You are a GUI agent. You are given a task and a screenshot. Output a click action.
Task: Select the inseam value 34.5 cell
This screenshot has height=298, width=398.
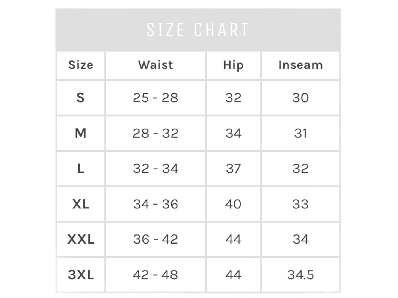(x=300, y=275)
